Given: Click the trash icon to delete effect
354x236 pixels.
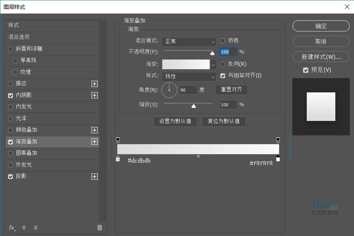Looking at the screenshot, I should tap(99, 228).
